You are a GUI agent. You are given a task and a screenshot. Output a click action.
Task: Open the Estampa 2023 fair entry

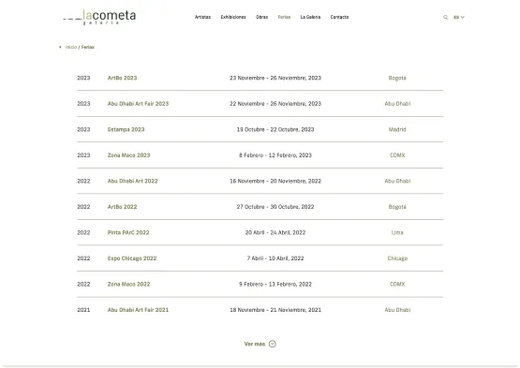(x=126, y=129)
